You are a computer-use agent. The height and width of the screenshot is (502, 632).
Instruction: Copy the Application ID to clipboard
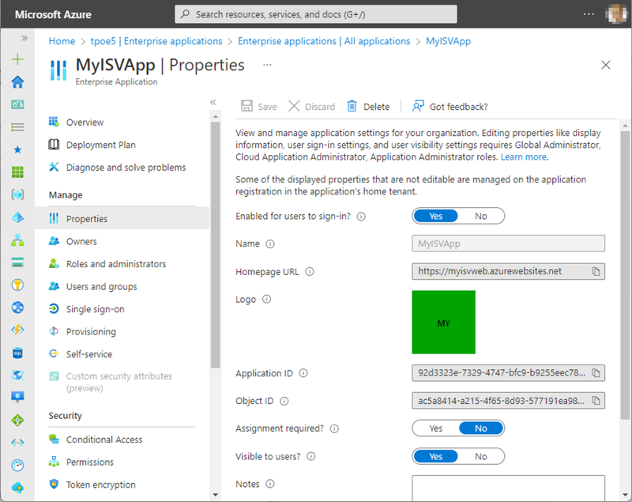(596, 373)
